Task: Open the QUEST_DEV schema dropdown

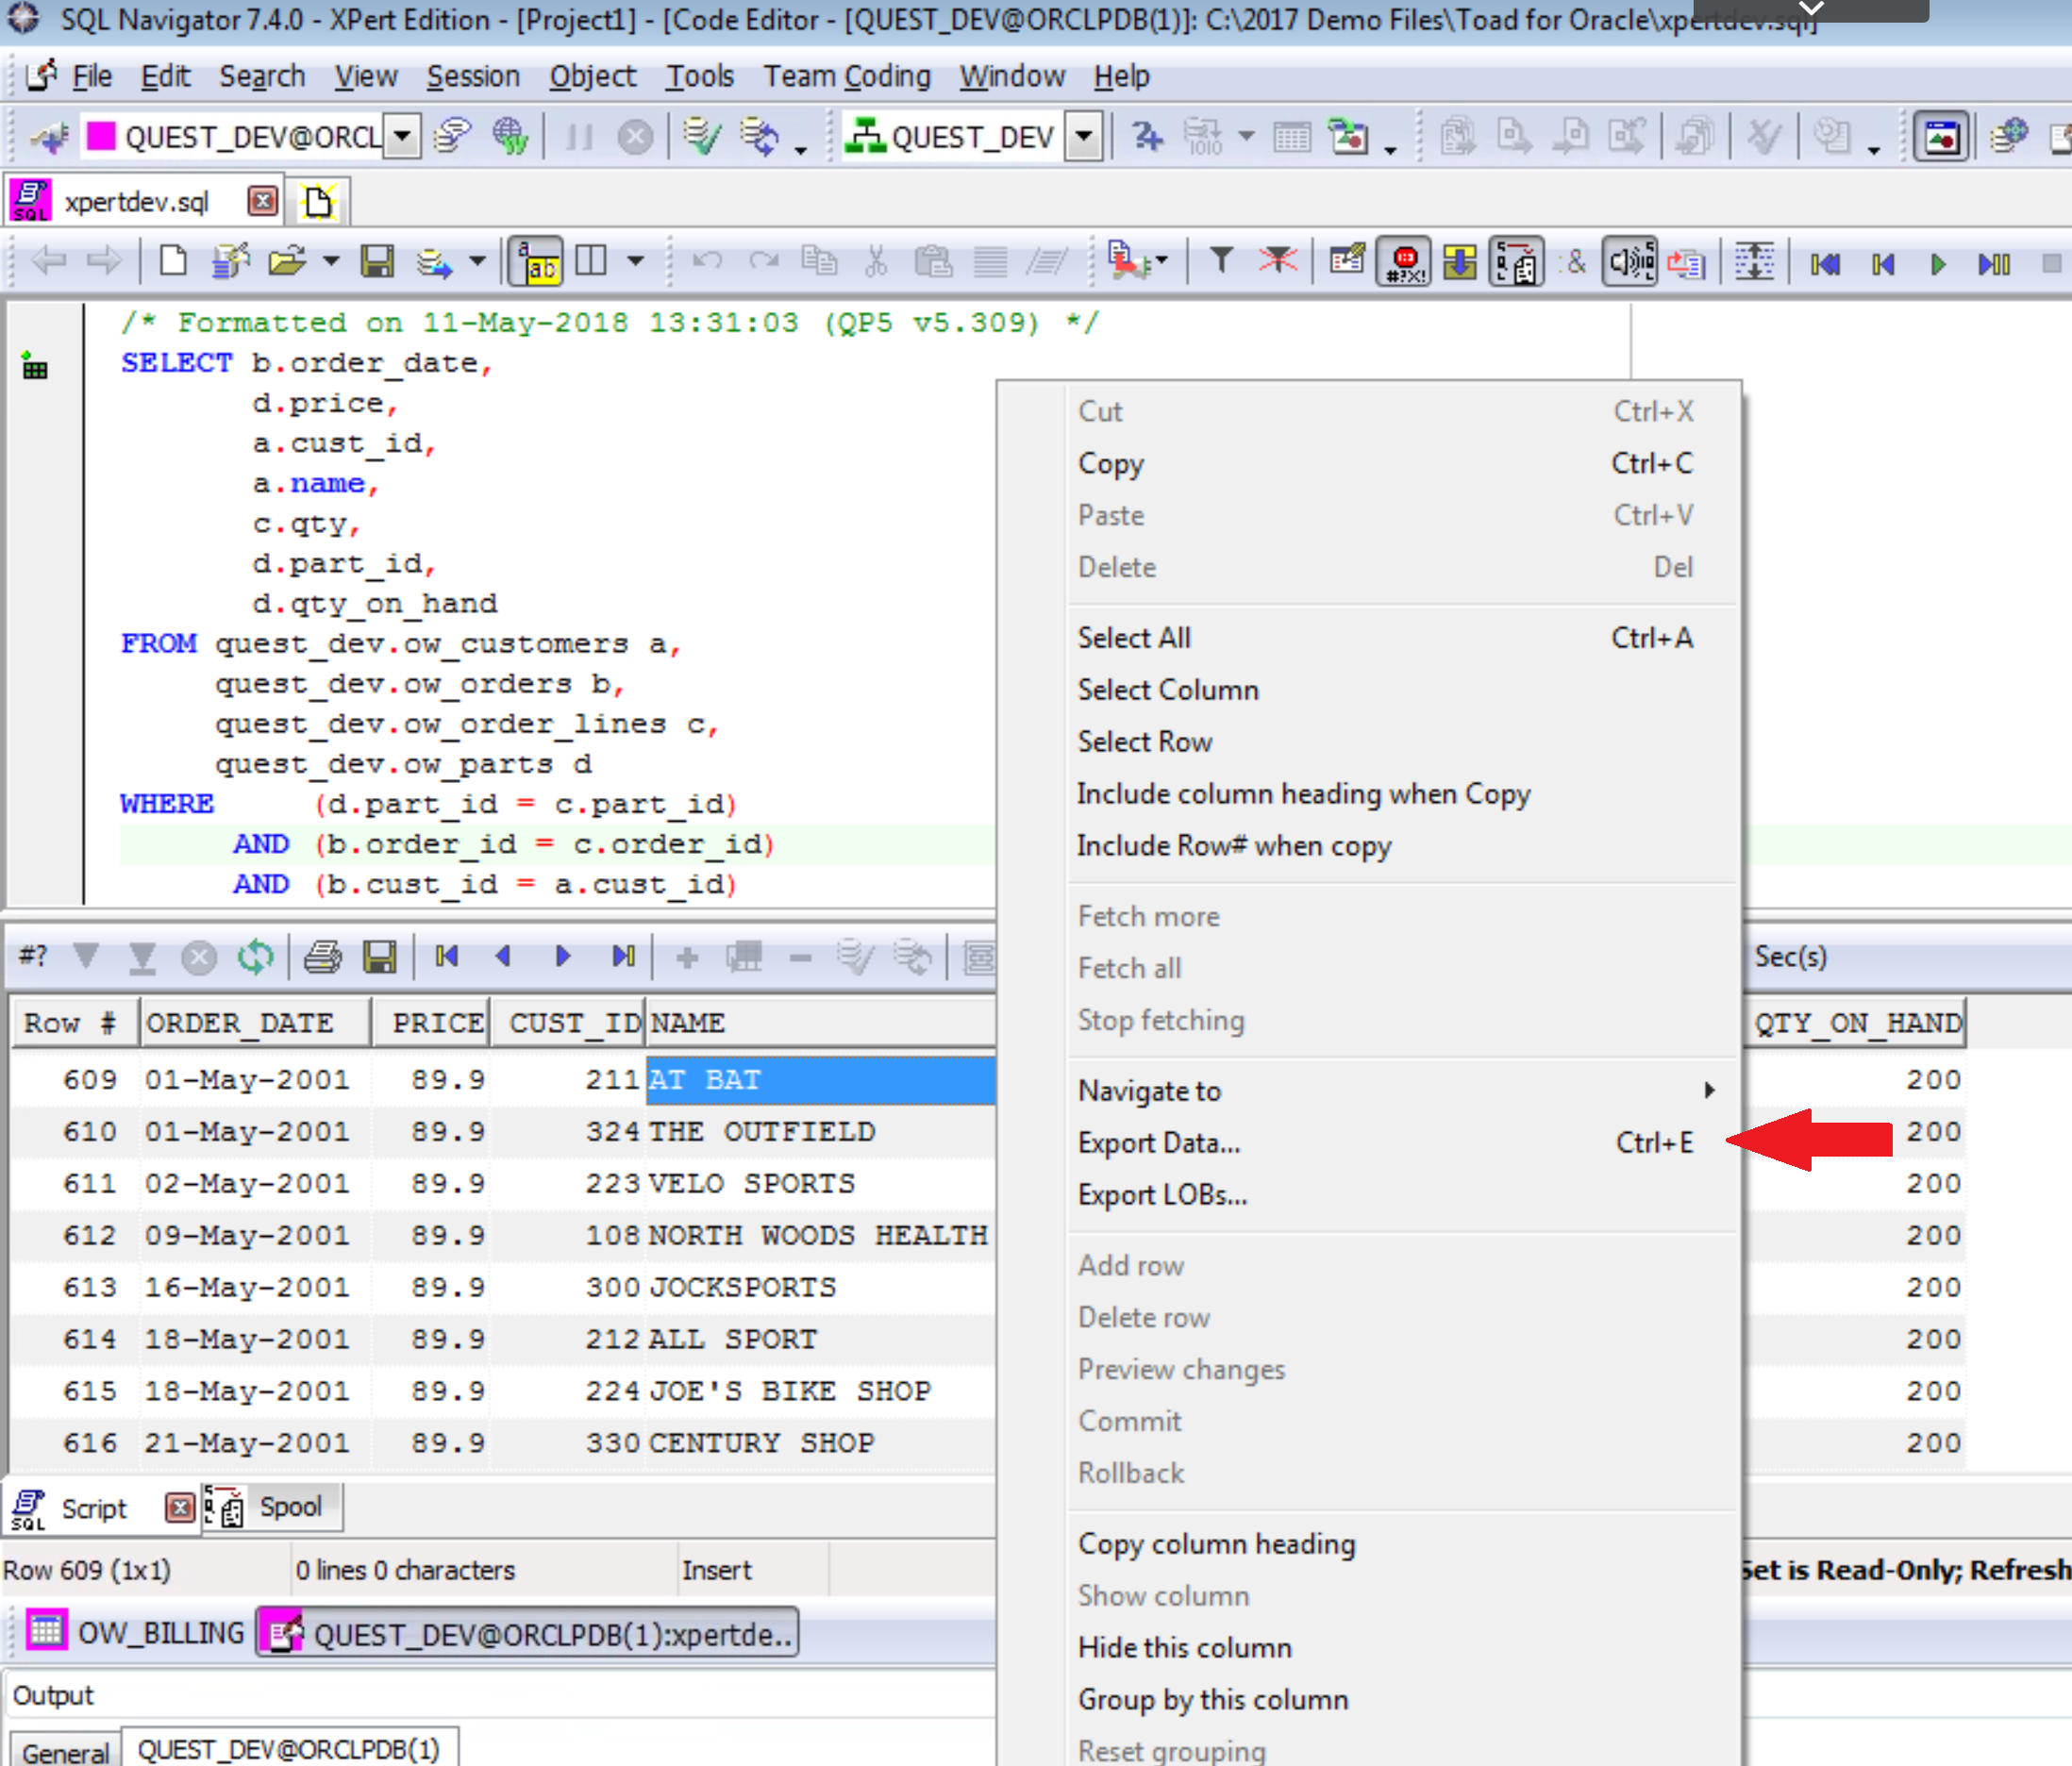Action: click(x=1086, y=137)
